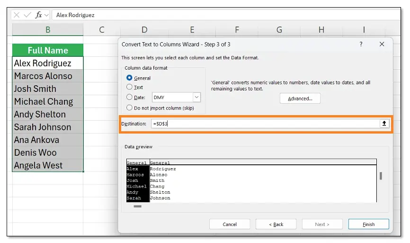Click Marcos in the preview first column

click(135, 175)
